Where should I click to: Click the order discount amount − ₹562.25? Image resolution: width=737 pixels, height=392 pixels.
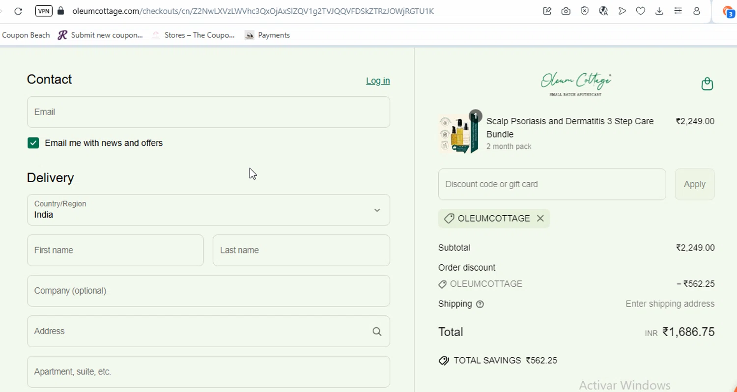(695, 284)
